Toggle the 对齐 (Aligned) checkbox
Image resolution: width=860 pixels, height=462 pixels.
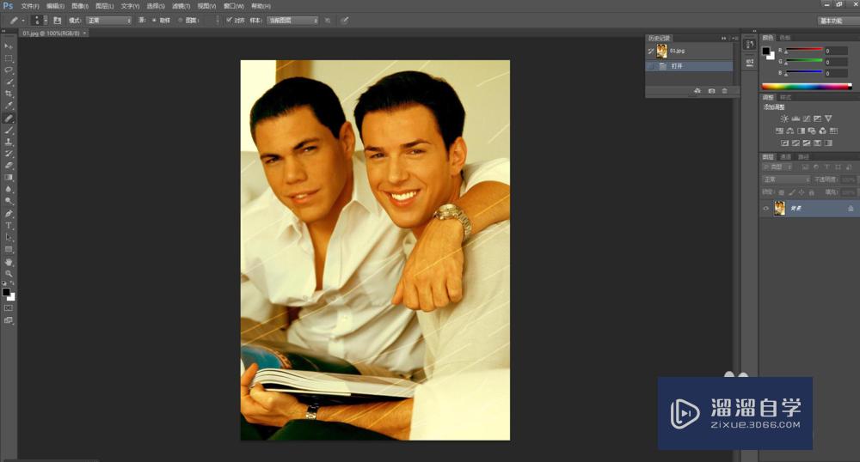point(230,20)
